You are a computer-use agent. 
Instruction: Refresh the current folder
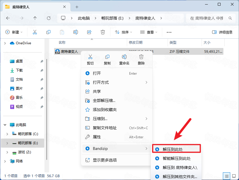tap(49, 18)
